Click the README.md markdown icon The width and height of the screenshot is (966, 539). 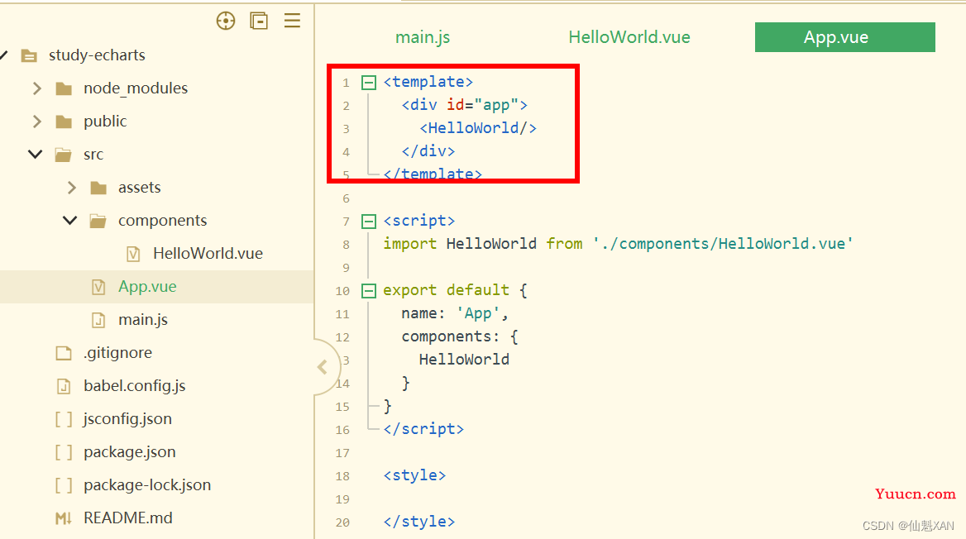click(x=64, y=518)
